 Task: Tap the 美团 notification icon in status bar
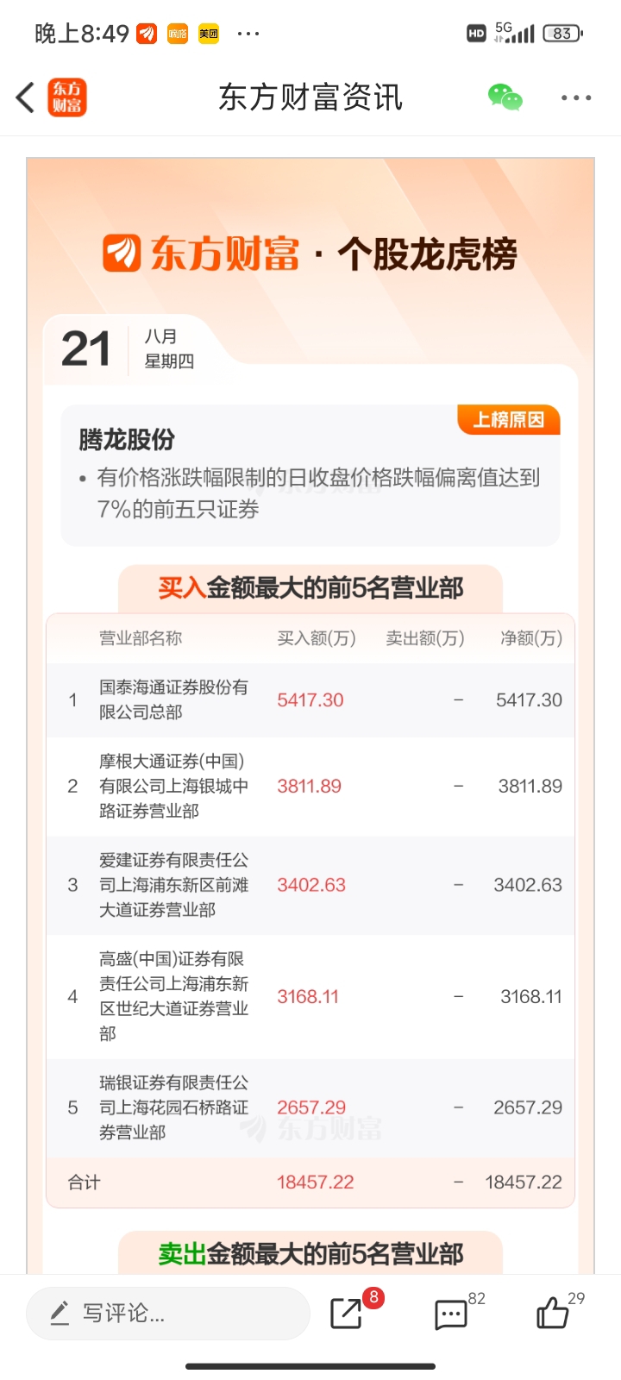pyautogui.click(x=209, y=34)
